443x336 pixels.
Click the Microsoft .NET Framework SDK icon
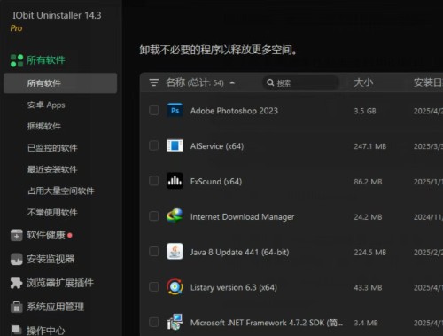click(x=175, y=322)
